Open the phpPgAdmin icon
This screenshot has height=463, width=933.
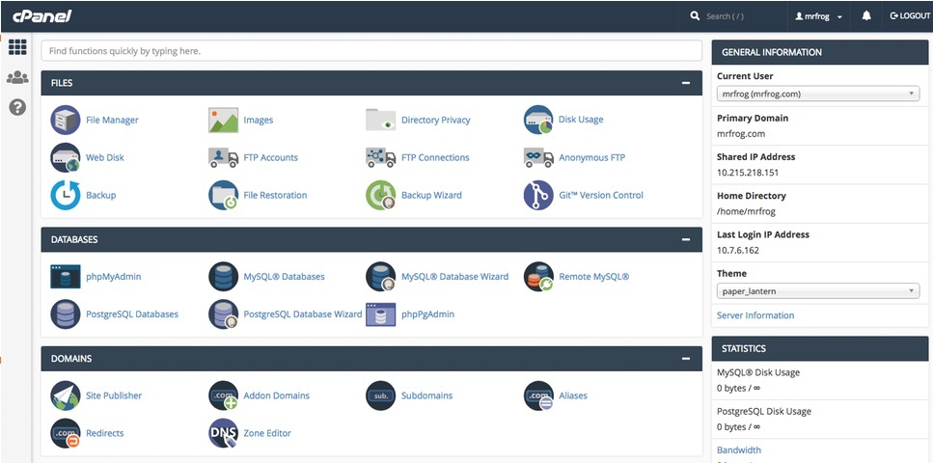point(381,314)
